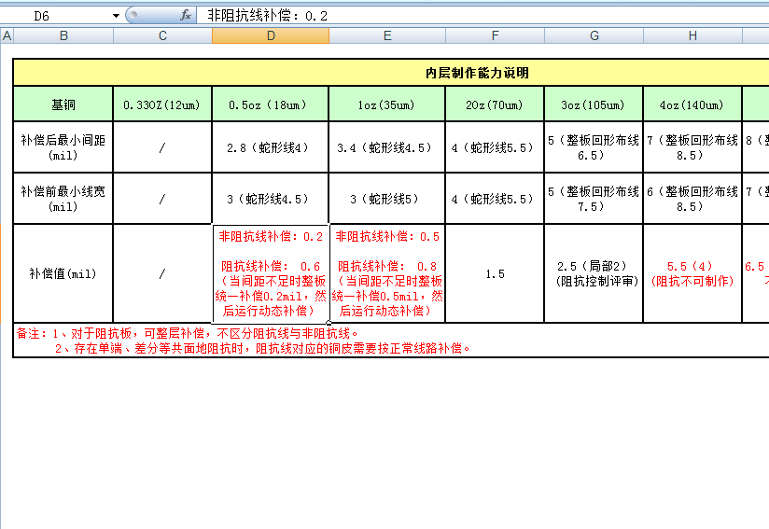Select column F header
Image resolution: width=769 pixels, height=529 pixels.
point(495,35)
